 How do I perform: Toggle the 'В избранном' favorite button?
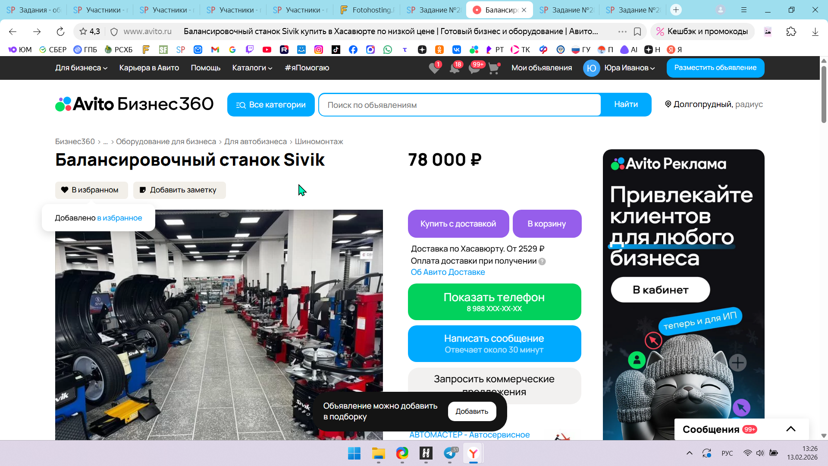click(91, 190)
